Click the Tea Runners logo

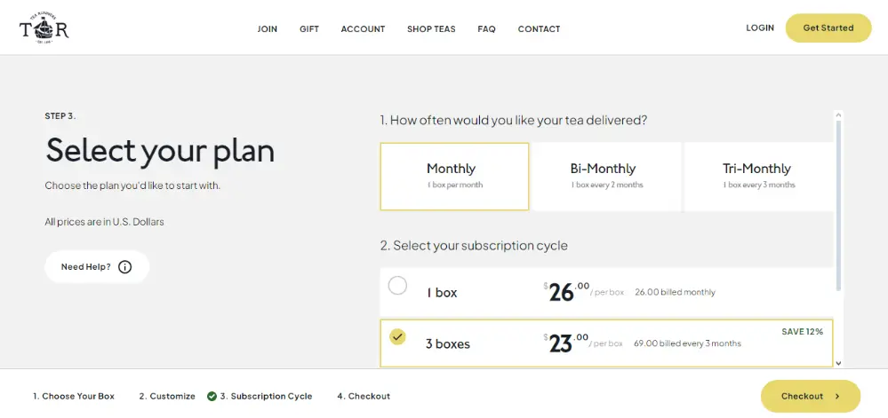(x=44, y=28)
